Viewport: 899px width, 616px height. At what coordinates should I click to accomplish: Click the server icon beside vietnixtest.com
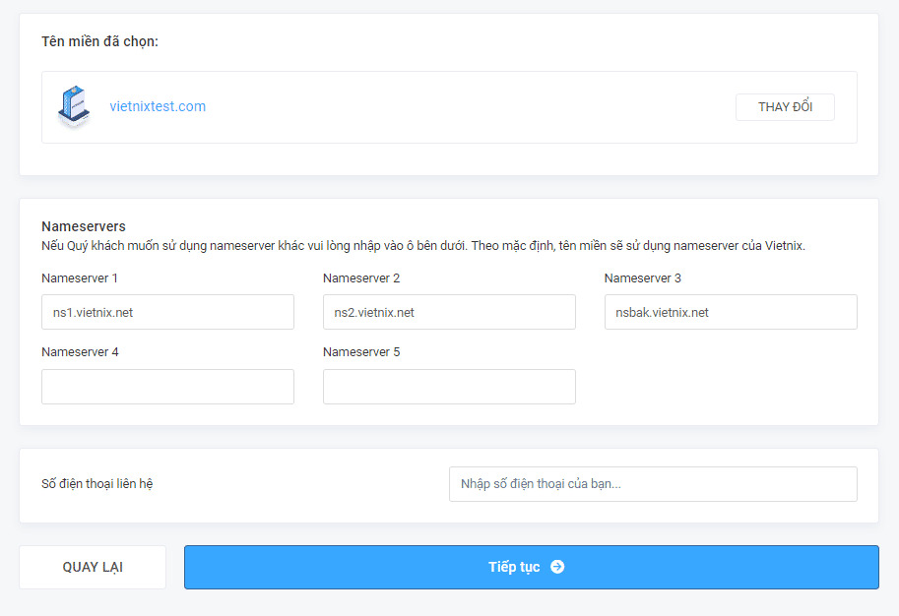pos(74,106)
